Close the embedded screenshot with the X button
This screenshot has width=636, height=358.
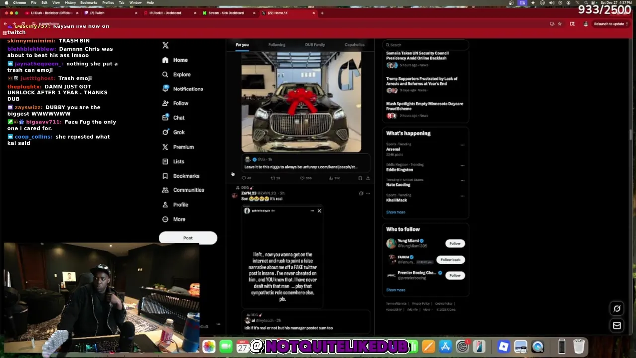(x=319, y=211)
